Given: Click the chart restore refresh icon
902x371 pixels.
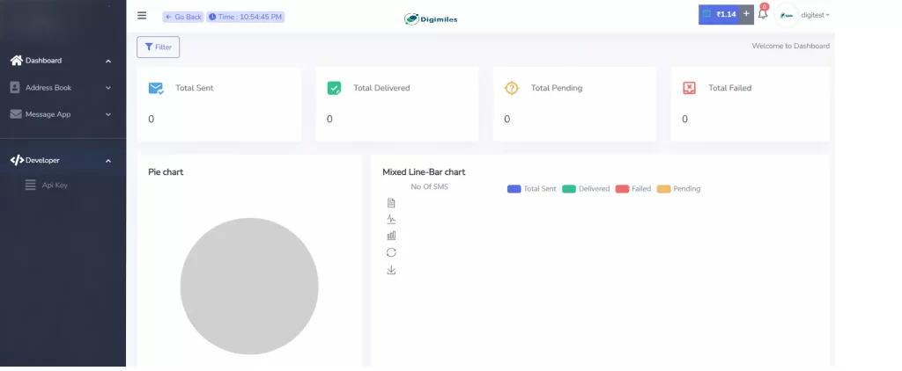Looking at the screenshot, I should (391, 252).
